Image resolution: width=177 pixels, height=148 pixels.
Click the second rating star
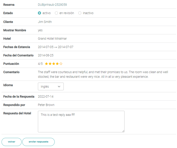tap(50, 64)
